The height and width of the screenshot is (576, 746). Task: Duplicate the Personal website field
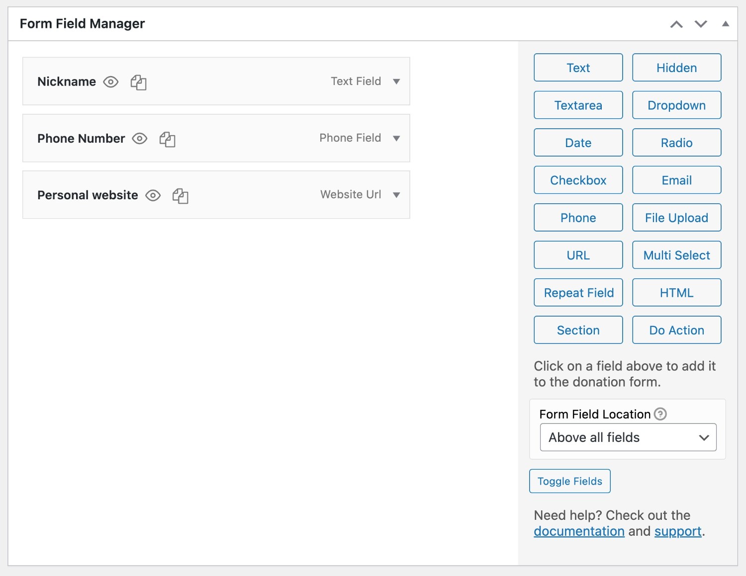point(180,196)
